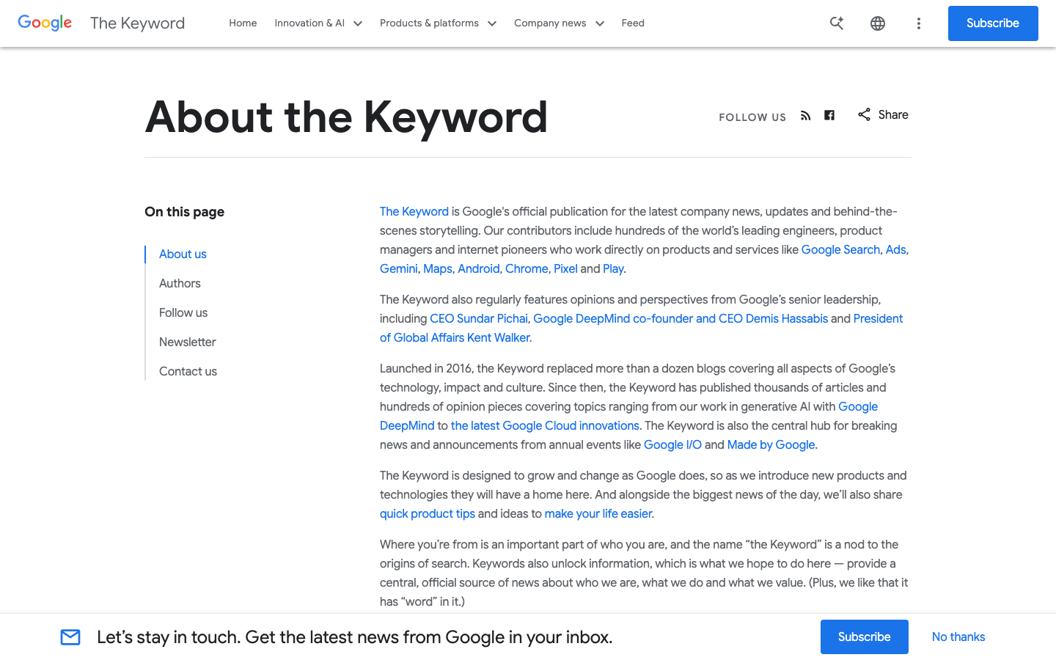This screenshot has height=660, width=1056.
Task: Open the search icon in header
Action: pos(837,23)
